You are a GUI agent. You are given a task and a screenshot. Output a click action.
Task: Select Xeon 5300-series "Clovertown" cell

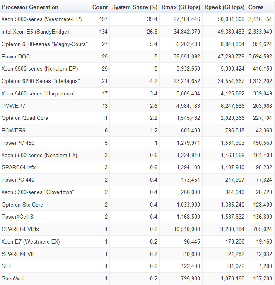point(38,192)
